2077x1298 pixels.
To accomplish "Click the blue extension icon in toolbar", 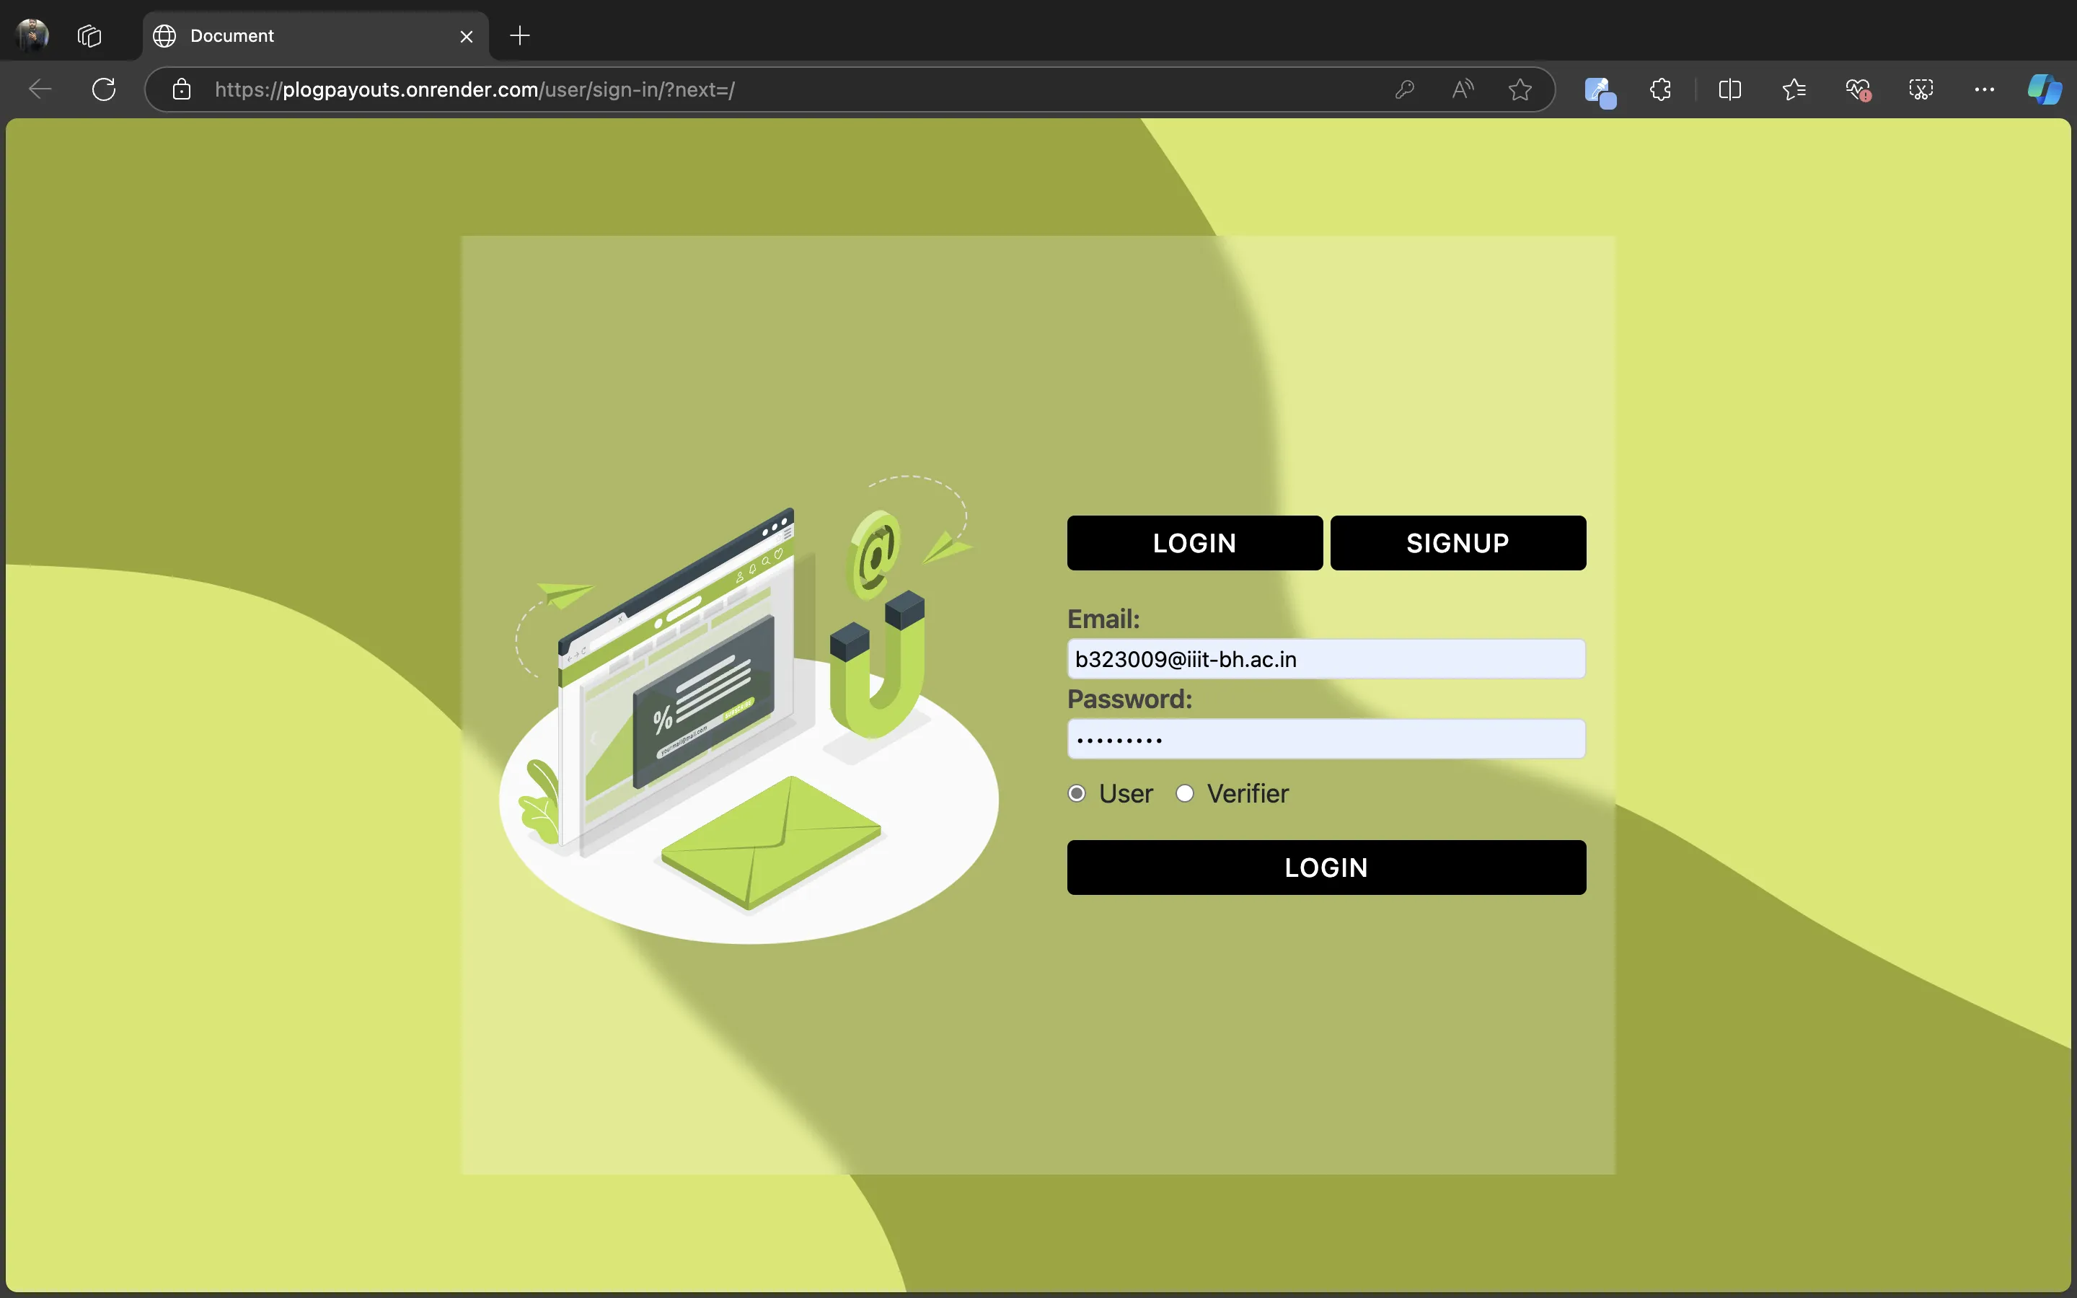I will [1600, 91].
